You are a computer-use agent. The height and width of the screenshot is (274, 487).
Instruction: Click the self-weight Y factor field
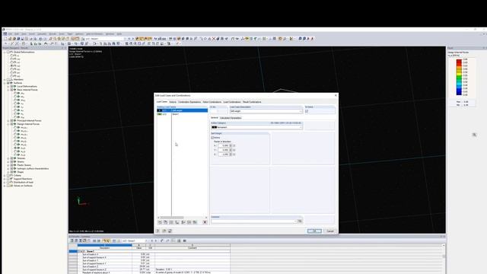223,150
